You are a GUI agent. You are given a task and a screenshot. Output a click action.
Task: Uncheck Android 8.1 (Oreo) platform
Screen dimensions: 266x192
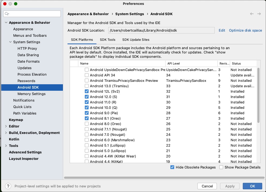click(87, 118)
